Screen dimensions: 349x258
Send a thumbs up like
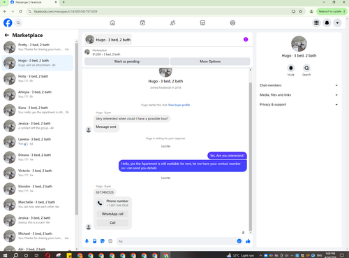pos(248,241)
